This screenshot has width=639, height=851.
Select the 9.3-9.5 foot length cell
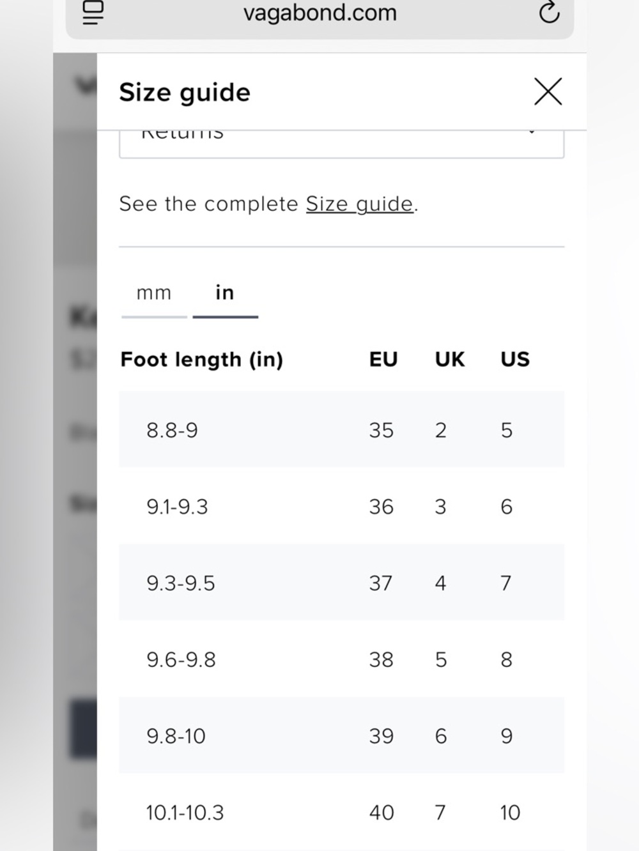coord(181,583)
